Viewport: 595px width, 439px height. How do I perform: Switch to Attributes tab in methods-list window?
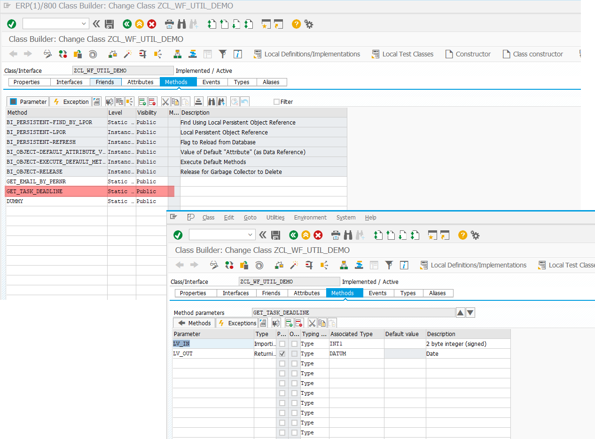[141, 82]
